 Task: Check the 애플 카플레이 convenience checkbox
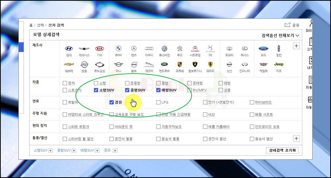[205, 127]
